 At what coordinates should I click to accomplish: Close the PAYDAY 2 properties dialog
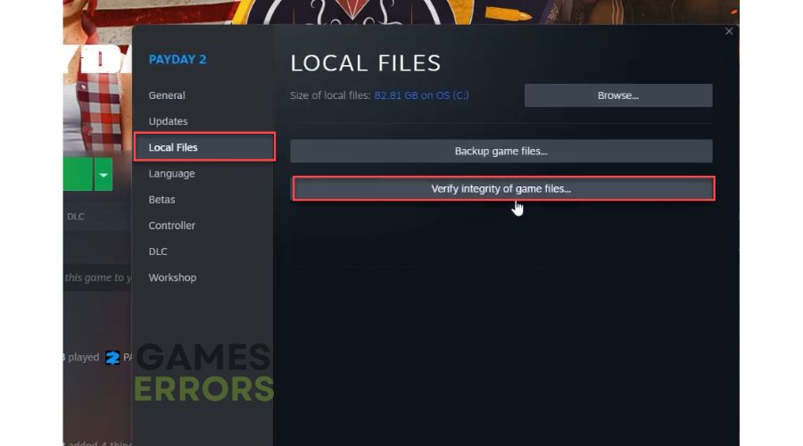point(729,31)
